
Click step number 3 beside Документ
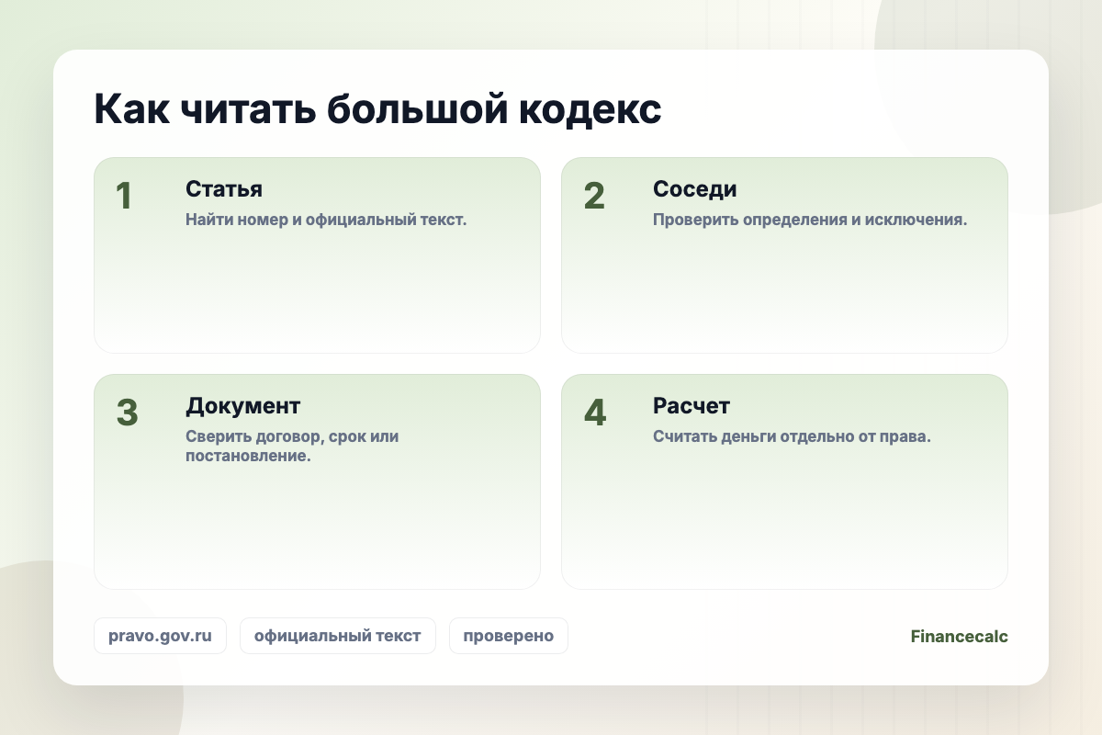pyautogui.click(x=127, y=413)
